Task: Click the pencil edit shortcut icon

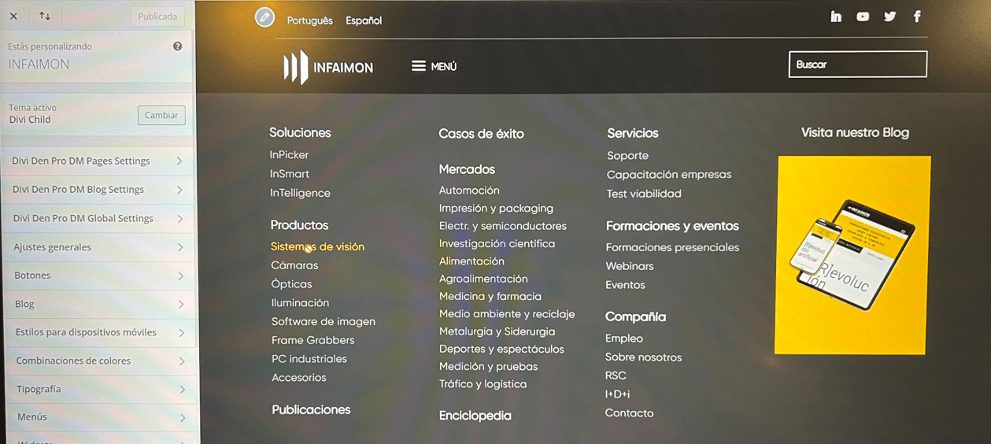Action: (265, 17)
